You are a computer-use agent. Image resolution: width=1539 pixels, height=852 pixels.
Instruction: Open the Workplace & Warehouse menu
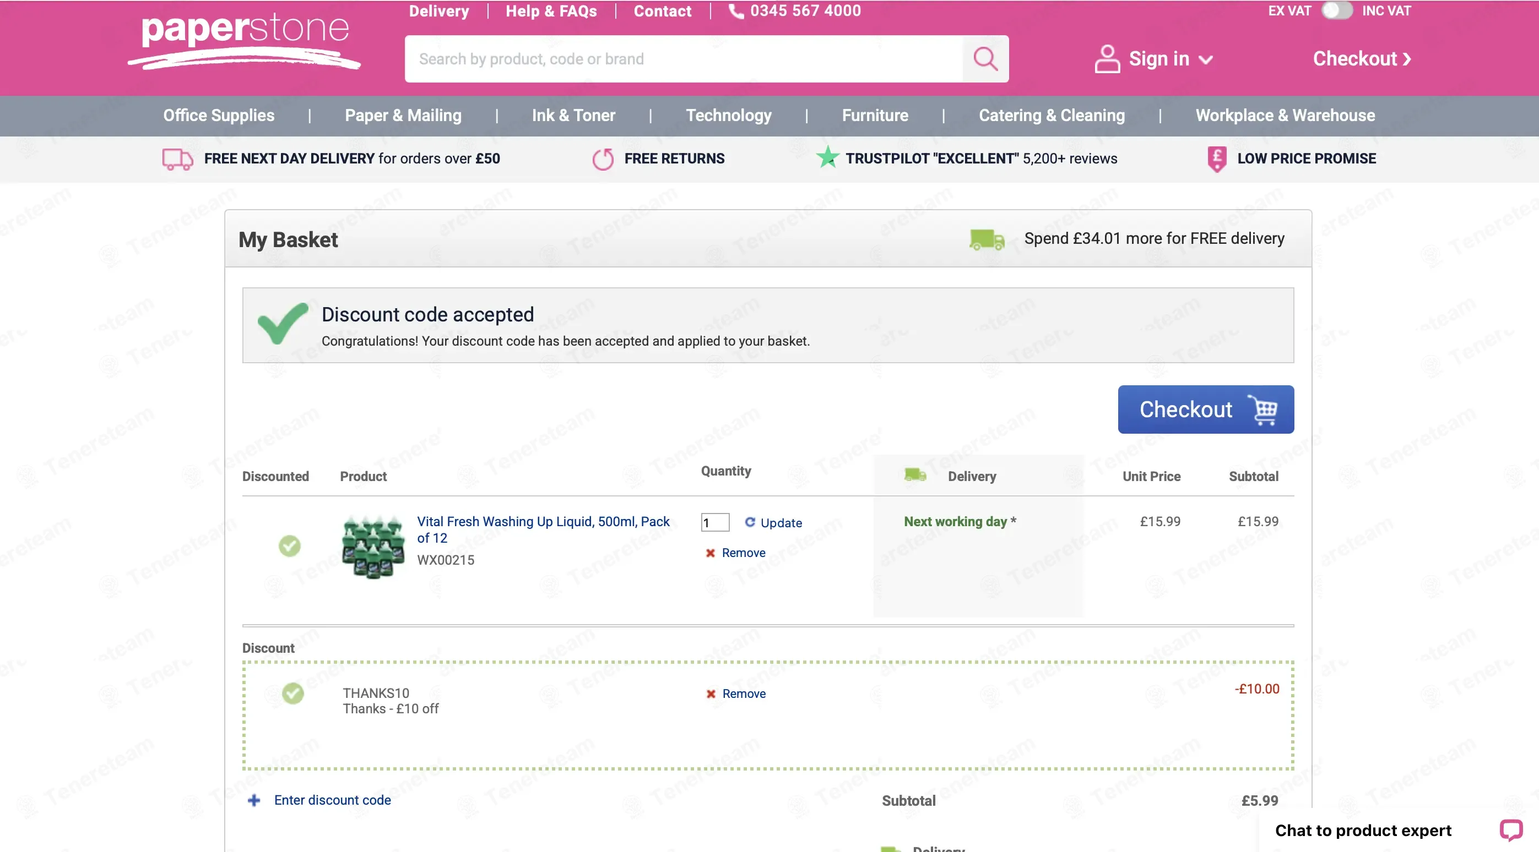click(x=1285, y=115)
